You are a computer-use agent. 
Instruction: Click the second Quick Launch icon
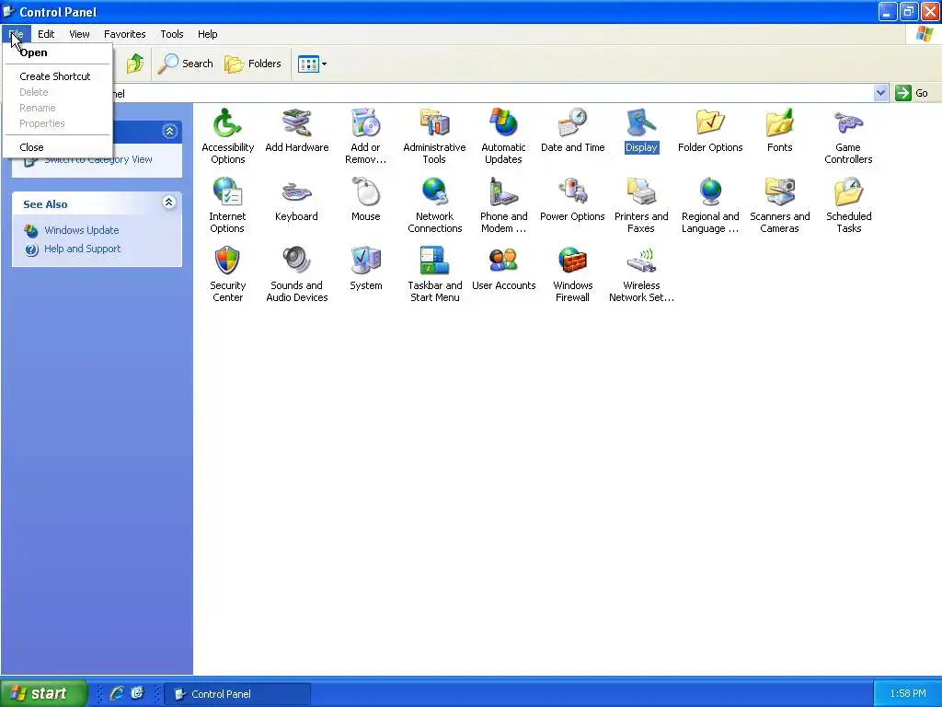[138, 693]
